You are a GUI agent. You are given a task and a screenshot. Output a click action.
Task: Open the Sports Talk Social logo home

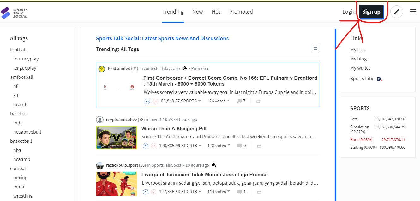[x=15, y=13]
